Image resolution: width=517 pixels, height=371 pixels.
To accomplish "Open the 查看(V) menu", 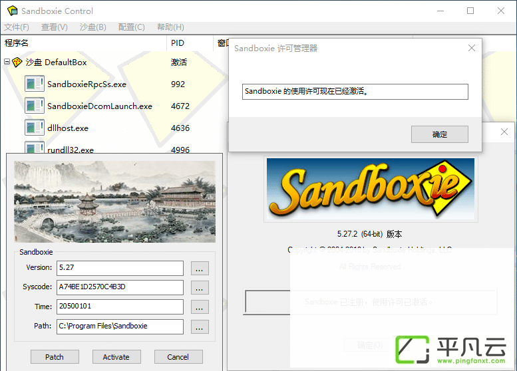I will click(x=55, y=27).
